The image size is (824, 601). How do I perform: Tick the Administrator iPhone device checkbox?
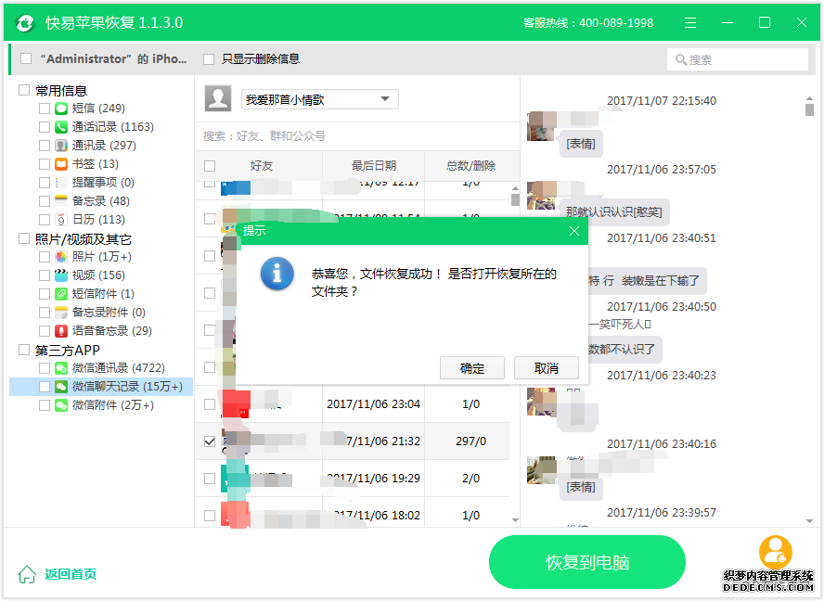point(26,58)
